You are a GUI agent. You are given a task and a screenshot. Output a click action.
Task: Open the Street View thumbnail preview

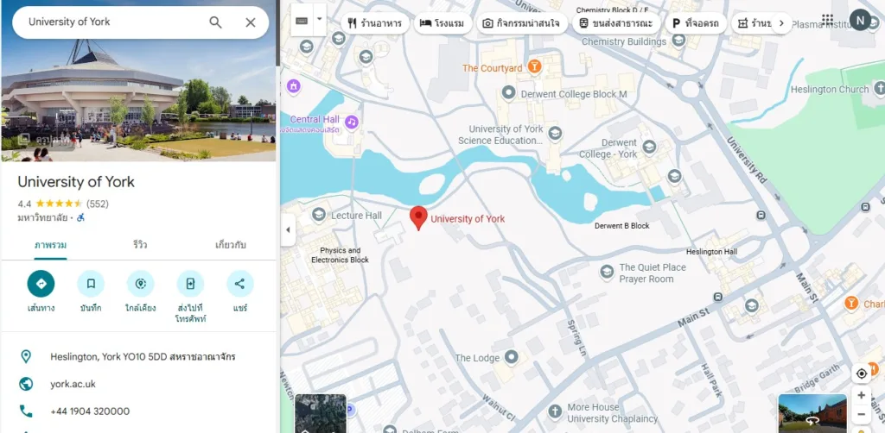(x=812, y=414)
